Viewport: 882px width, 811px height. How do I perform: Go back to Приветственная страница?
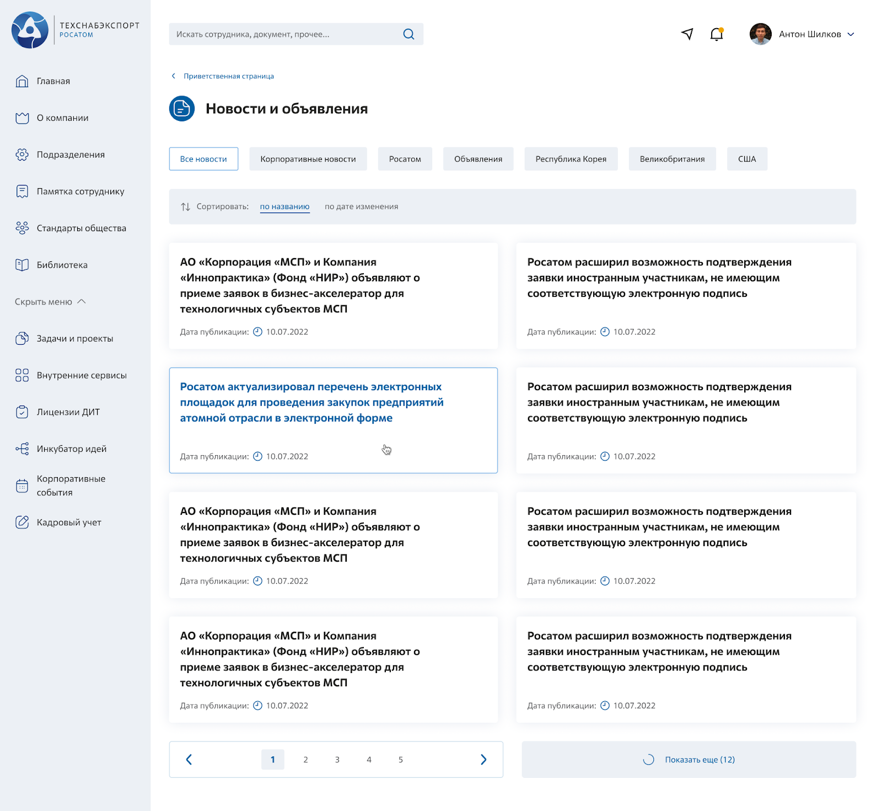[228, 76]
